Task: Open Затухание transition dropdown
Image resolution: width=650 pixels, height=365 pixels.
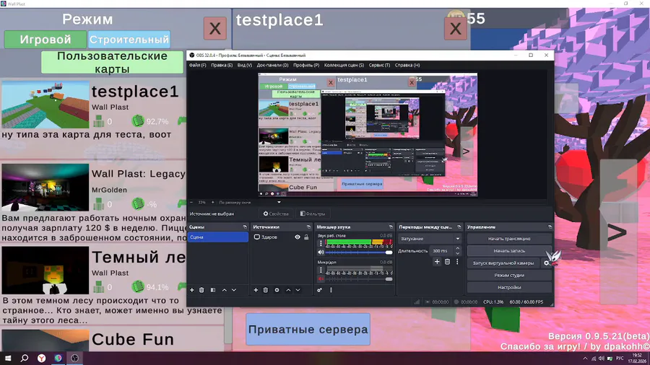Action: click(430, 239)
